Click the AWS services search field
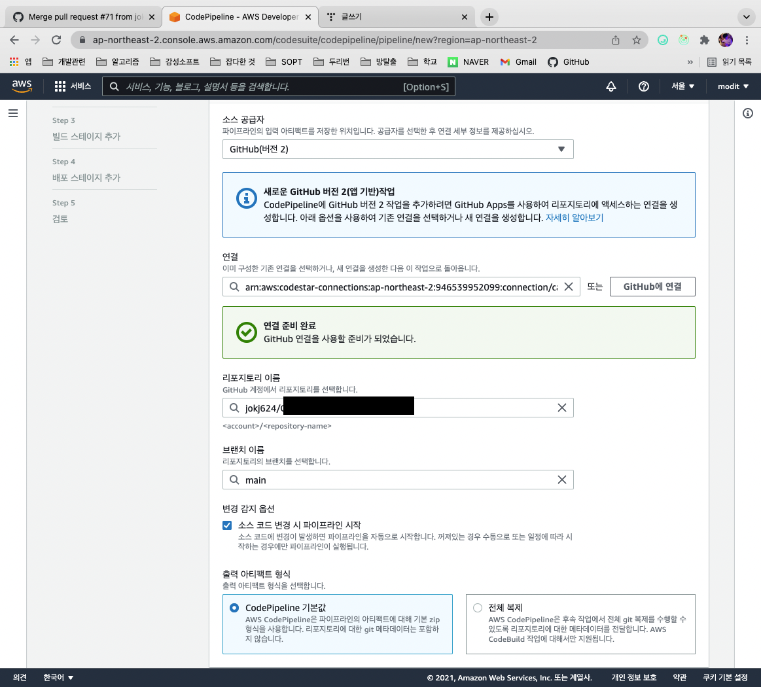 pyautogui.click(x=279, y=86)
